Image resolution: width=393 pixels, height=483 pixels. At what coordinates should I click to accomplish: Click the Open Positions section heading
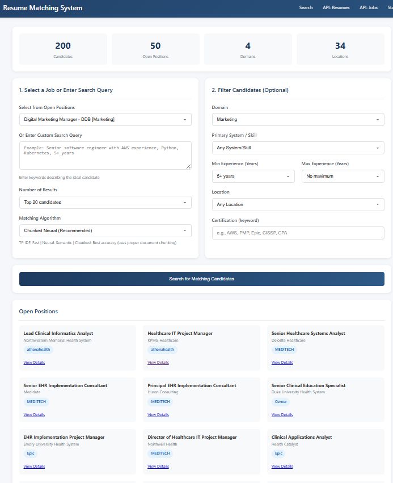[39, 312]
